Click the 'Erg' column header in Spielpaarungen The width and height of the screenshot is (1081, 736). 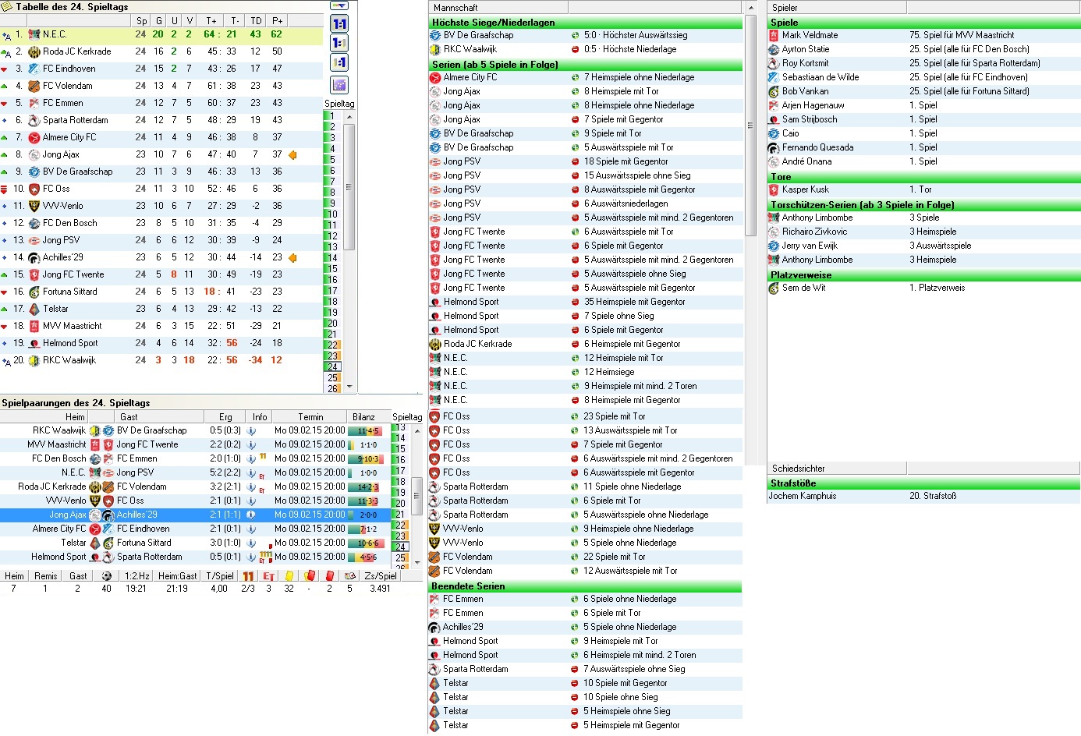click(225, 417)
